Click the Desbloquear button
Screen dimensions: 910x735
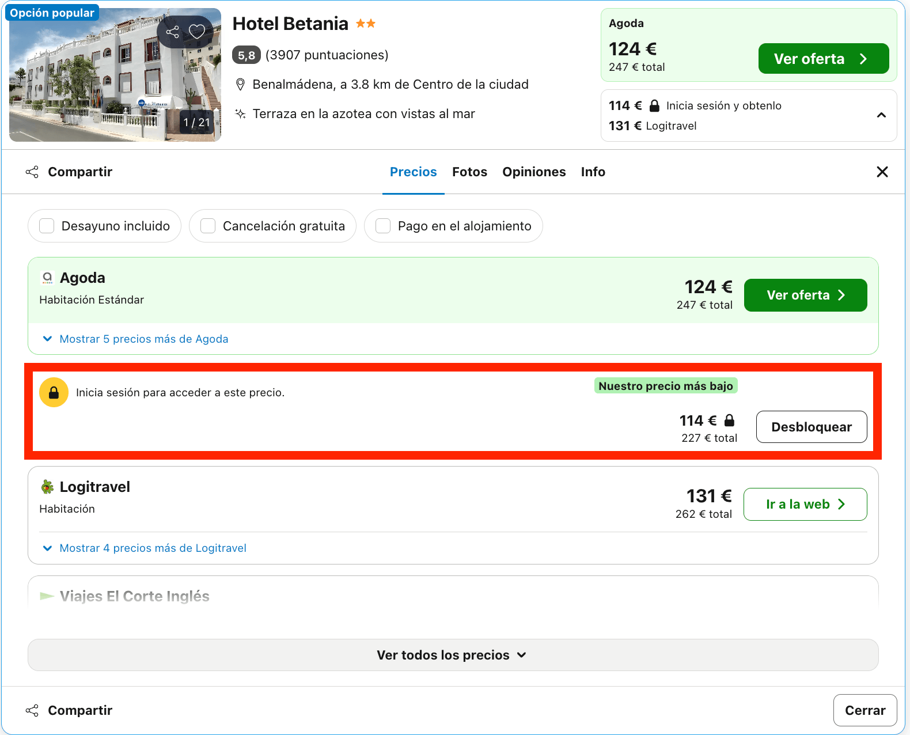812,427
